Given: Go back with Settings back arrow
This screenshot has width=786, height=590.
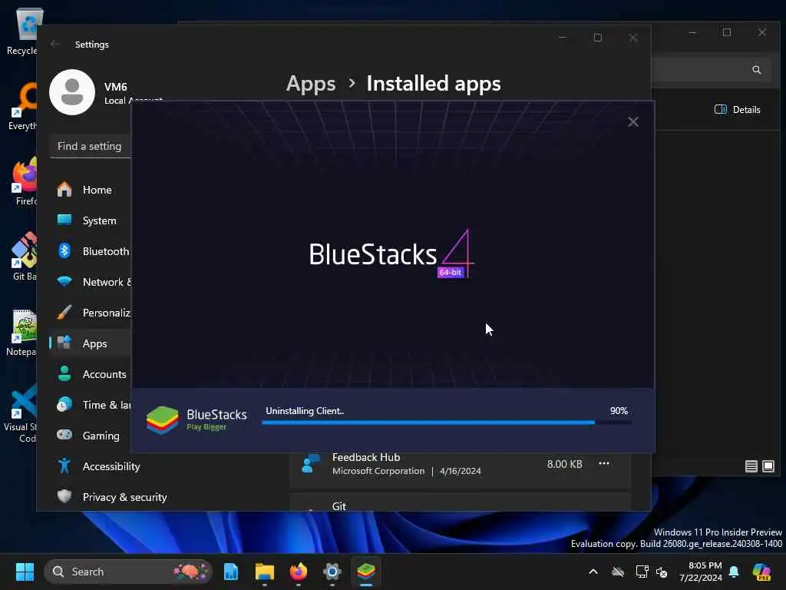Looking at the screenshot, I should (x=54, y=44).
